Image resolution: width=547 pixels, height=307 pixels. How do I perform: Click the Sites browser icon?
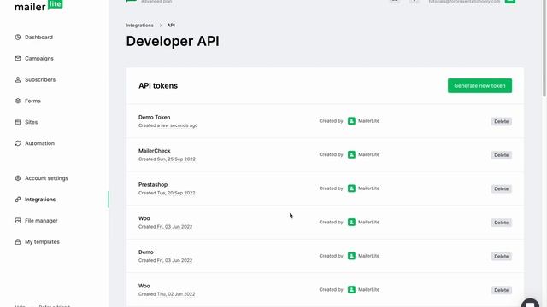tap(18, 122)
